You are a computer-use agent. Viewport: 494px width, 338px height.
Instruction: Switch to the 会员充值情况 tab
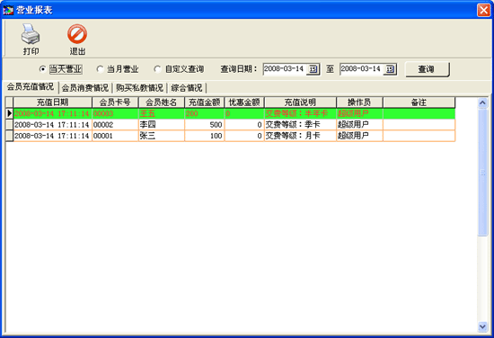pos(31,87)
